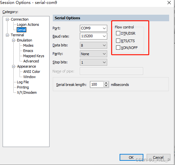Open the Parity dropdown
The width and height of the screenshot is (175, 165).
click(x=94, y=54)
